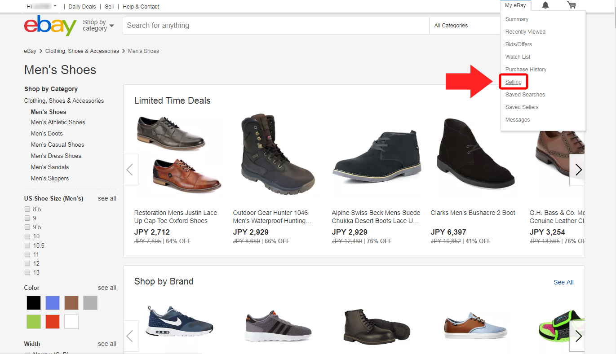
Task: Open Alpine Swiss Beck Chukka boots title
Action: [x=376, y=217]
